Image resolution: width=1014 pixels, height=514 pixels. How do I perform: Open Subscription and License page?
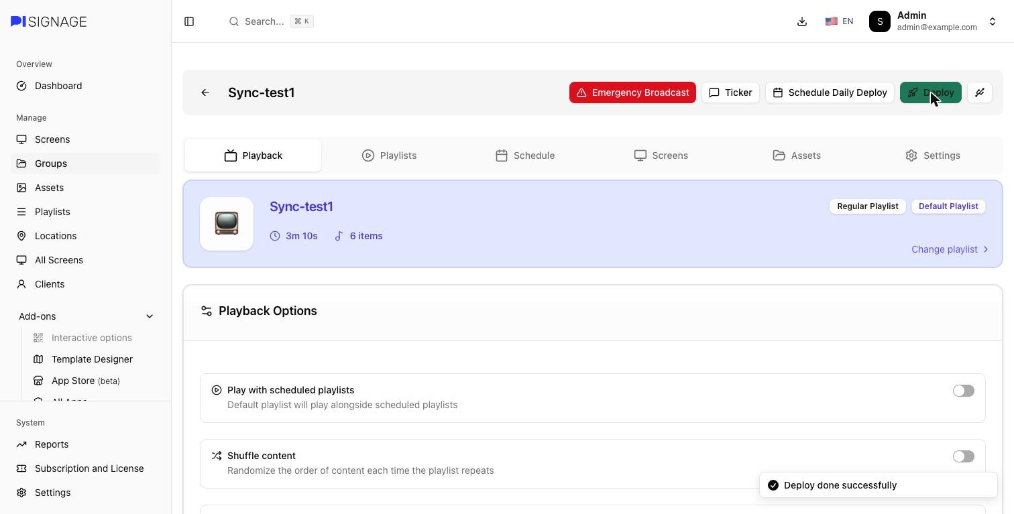click(x=85, y=468)
